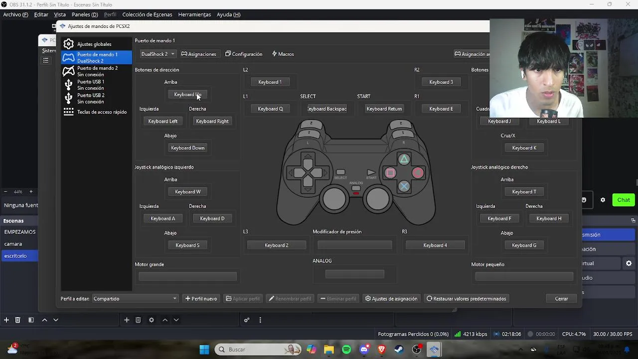
Task: Rebind left stick Abajo Keyboard S
Action: click(187, 245)
